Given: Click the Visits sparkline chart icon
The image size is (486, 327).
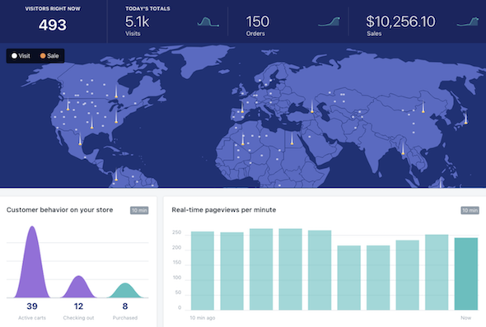Looking at the screenshot, I should coord(208,21).
